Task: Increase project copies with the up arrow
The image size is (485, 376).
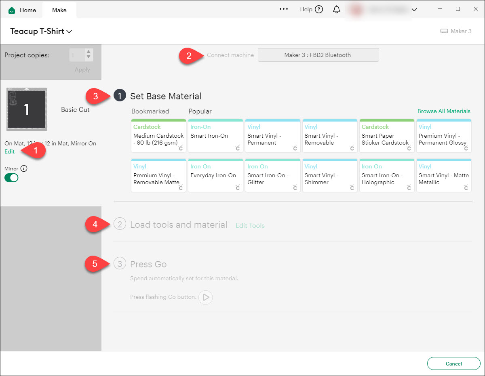Action: pyautogui.click(x=89, y=52)
